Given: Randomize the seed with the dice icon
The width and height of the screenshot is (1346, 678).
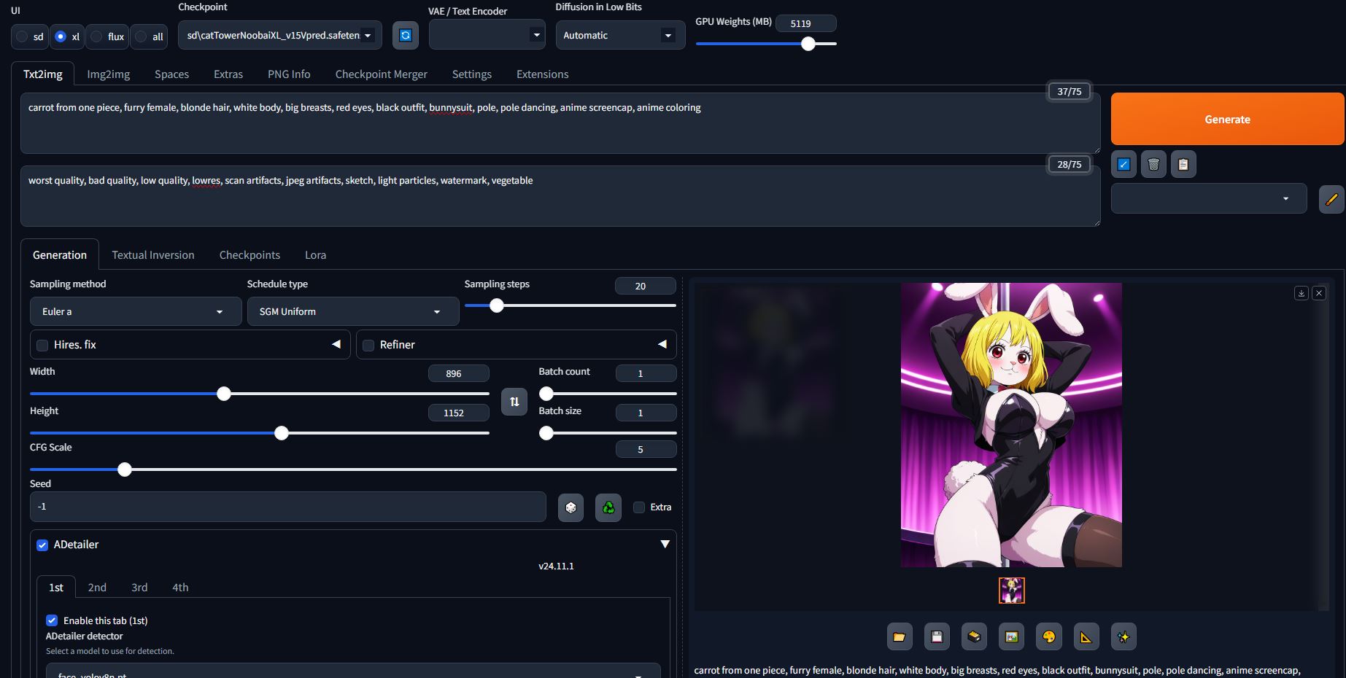Looking at the screenshot, I should 571,507.
